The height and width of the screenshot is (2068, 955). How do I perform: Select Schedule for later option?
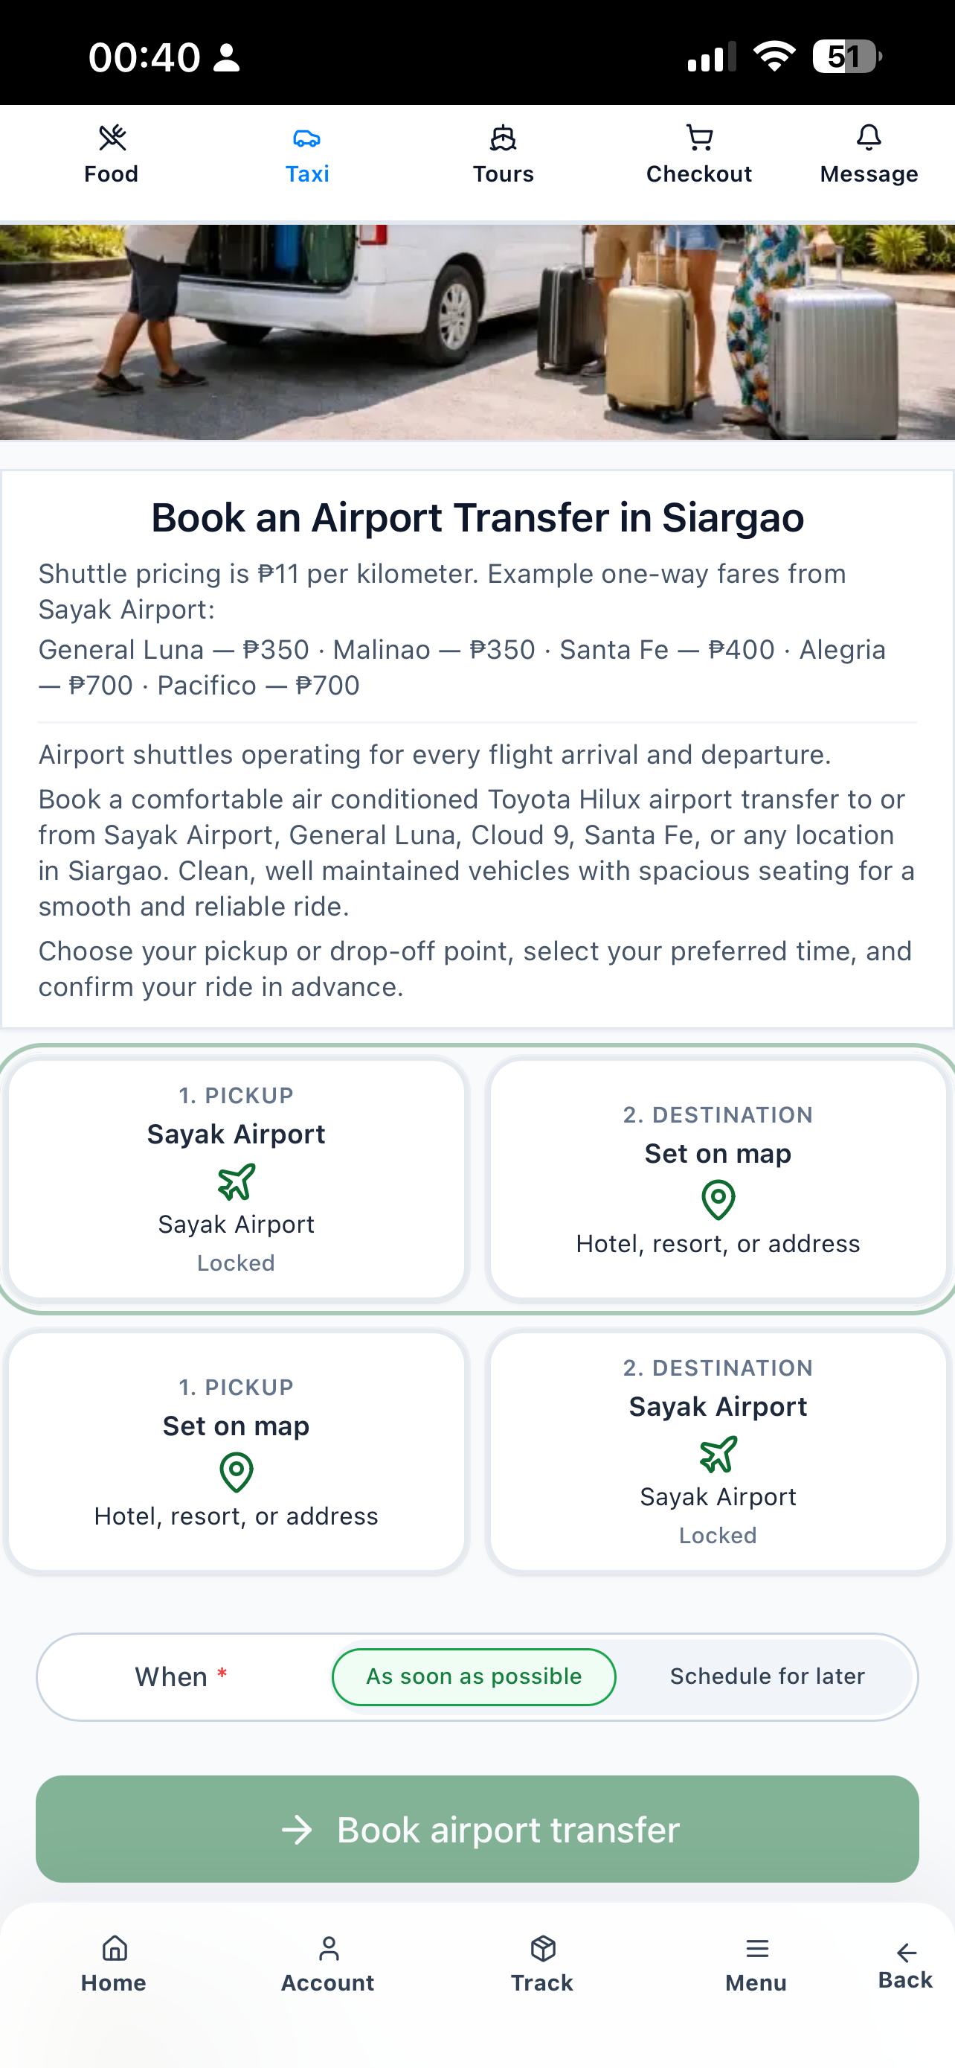pyautogui.click(x=768, y=1677)
